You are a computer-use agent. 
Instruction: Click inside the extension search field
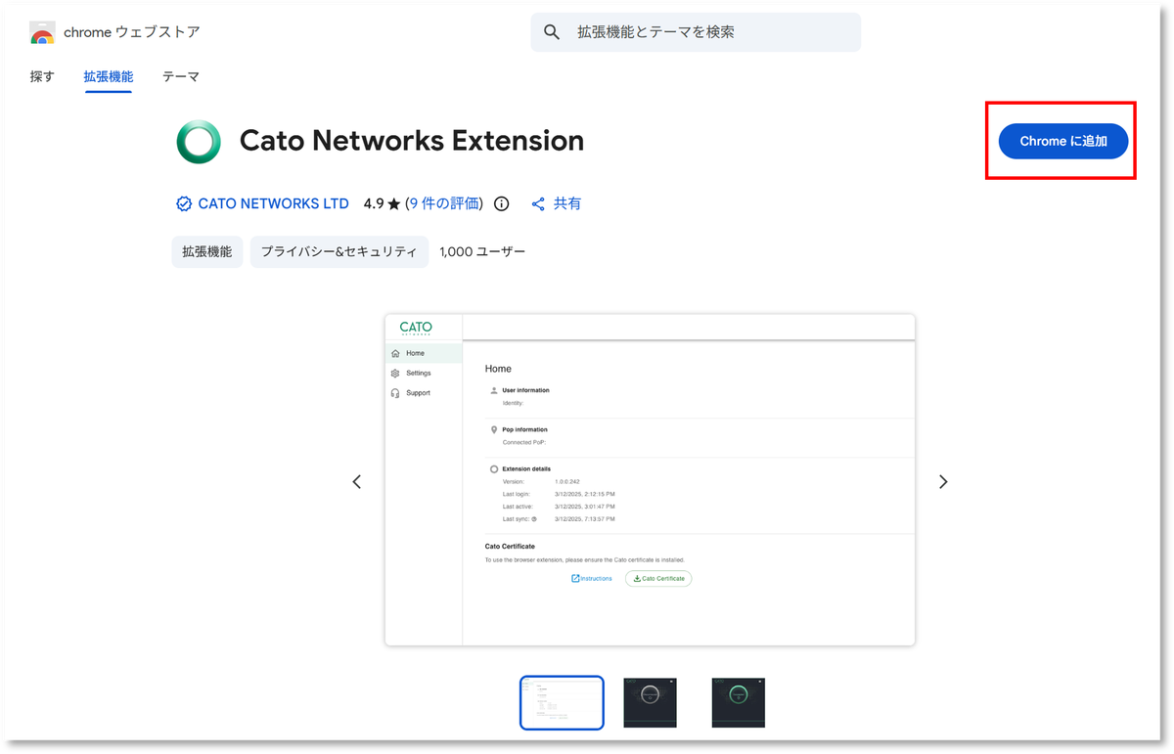[695, 31]
